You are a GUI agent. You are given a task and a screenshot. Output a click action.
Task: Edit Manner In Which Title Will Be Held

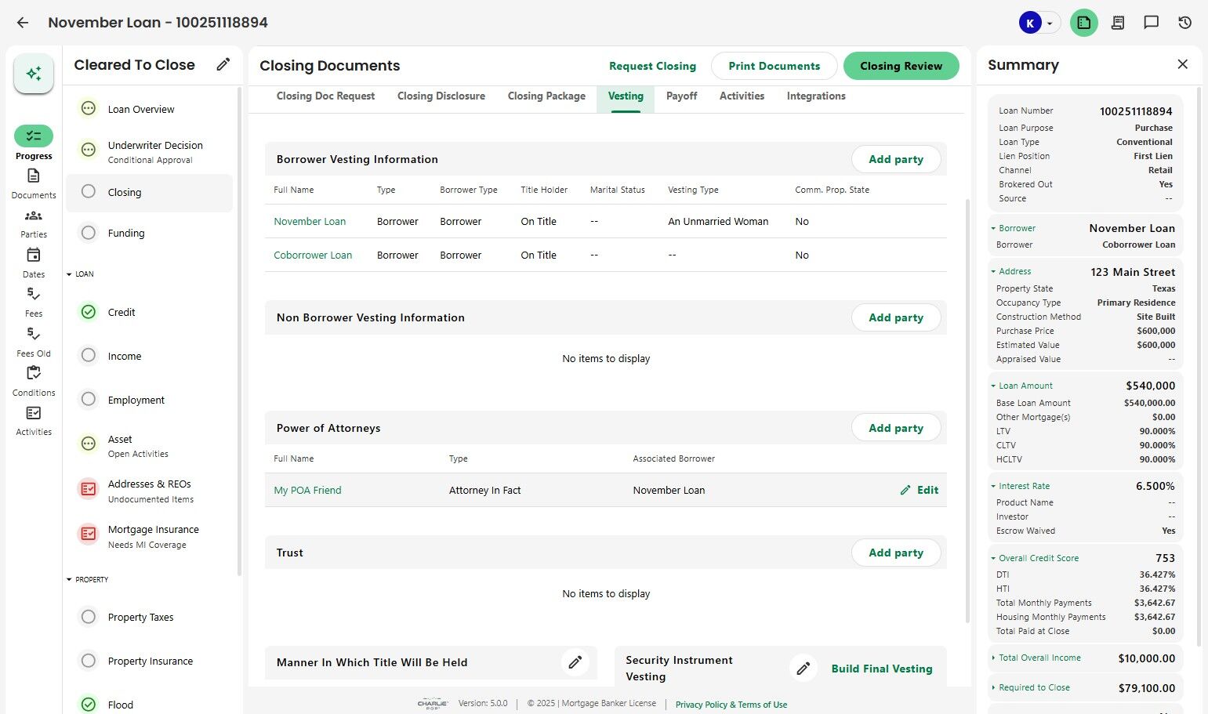tap(575, 662)
